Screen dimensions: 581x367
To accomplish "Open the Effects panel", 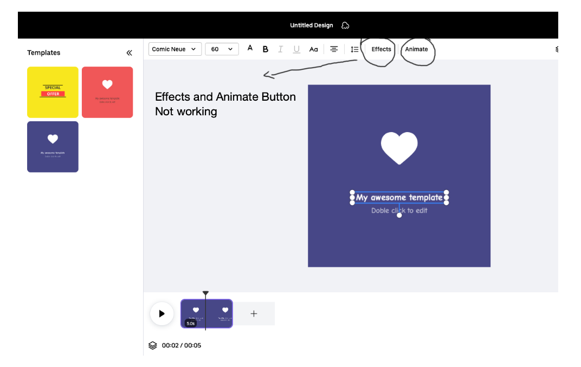I will click(x=381, y=49).
